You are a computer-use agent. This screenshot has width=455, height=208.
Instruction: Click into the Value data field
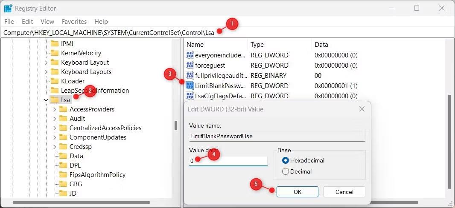click(228, 161)
